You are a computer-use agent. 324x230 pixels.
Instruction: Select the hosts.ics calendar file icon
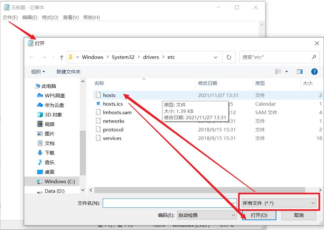point(99,104)
